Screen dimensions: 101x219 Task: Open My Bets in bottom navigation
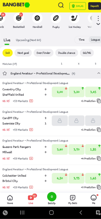pyautogui.click(x=73, y=200)
